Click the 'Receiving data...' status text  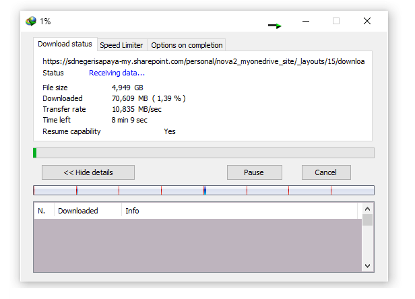(x=117, y=73)
